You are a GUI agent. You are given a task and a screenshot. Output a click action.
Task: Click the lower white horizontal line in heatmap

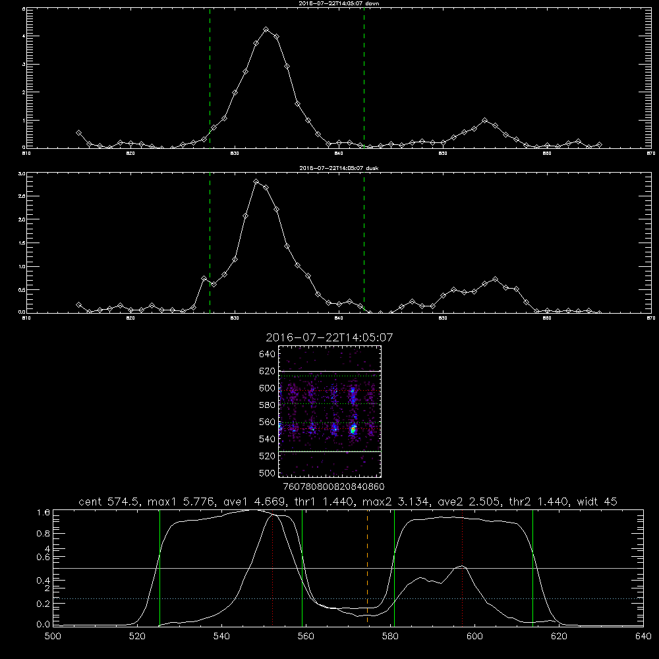click(x=330, y=451)
